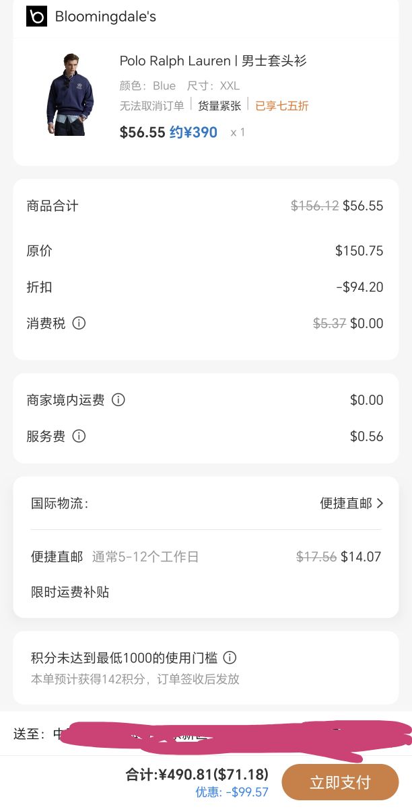Tap the 无法取消订单 notice tag
Viewport: 412px width, 809px height.
coord(152,106)
